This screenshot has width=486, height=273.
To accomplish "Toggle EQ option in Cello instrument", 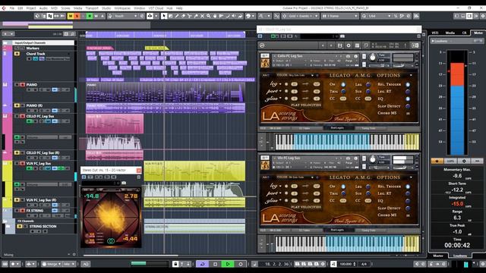I will click(408, 99).
